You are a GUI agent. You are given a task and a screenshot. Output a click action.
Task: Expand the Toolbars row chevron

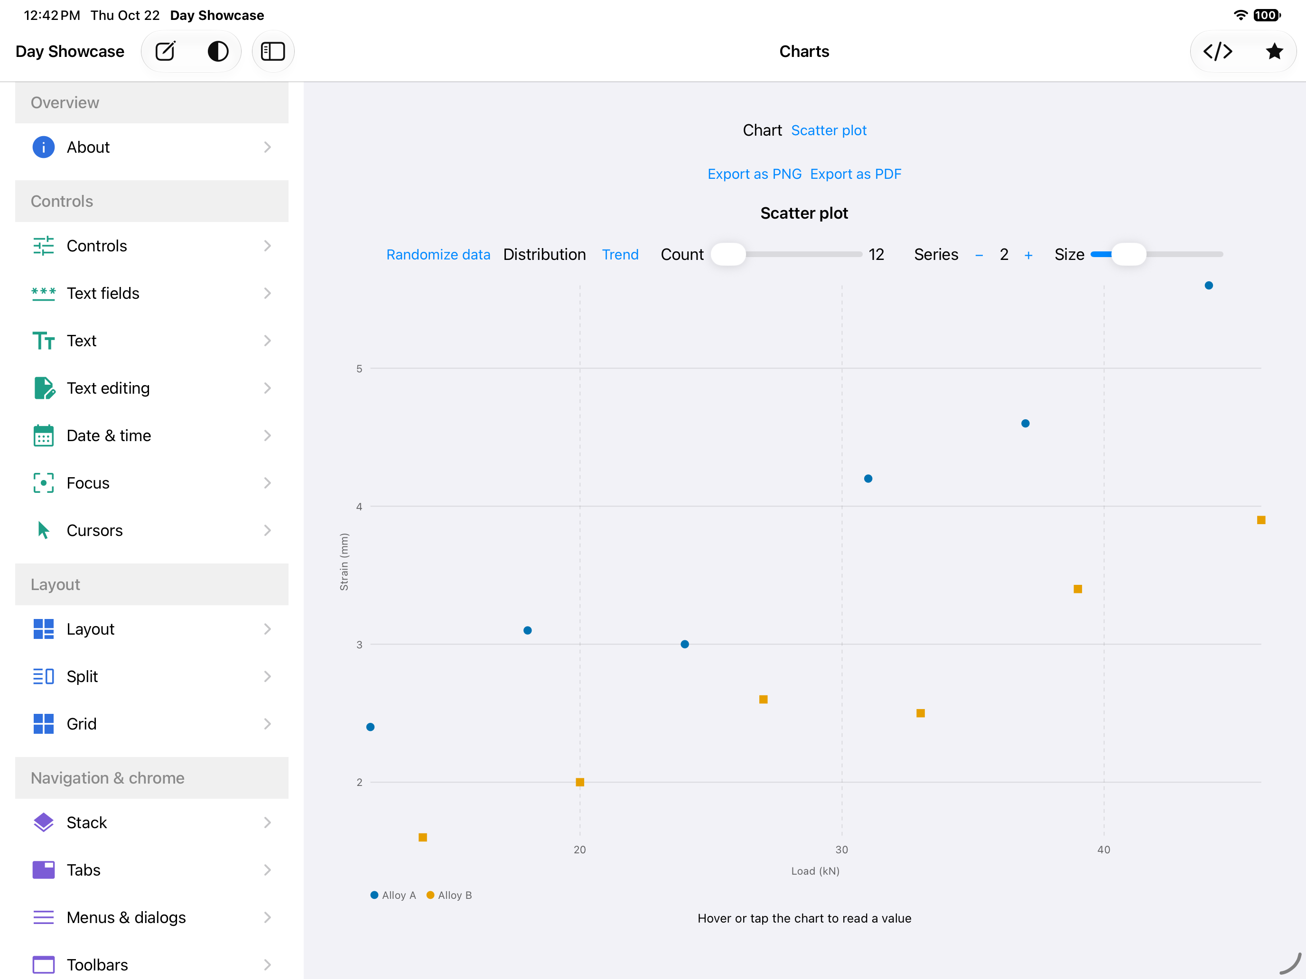(268, 964)
